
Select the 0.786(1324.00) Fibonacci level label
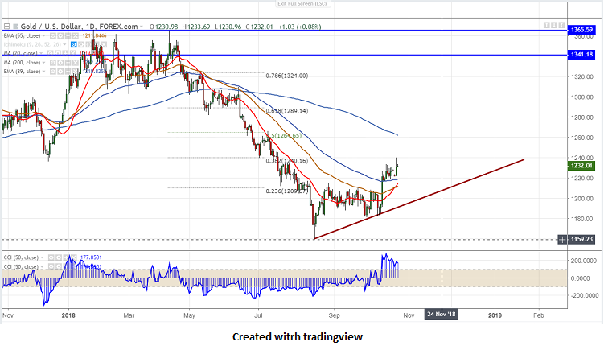coord(287,76)
